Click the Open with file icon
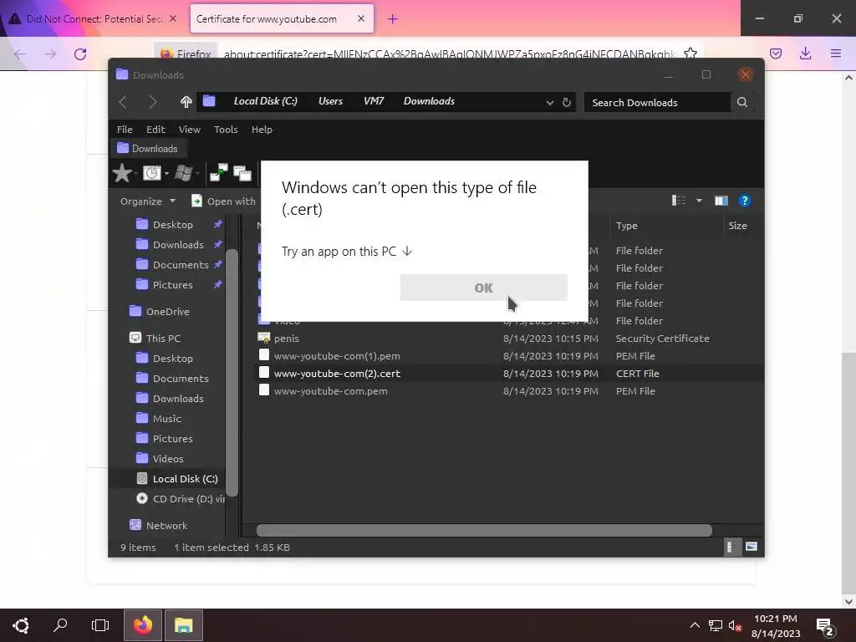Image resolution: width=856 pixels, height=642 pixels. pyautogui.click(x=196, y=201)
